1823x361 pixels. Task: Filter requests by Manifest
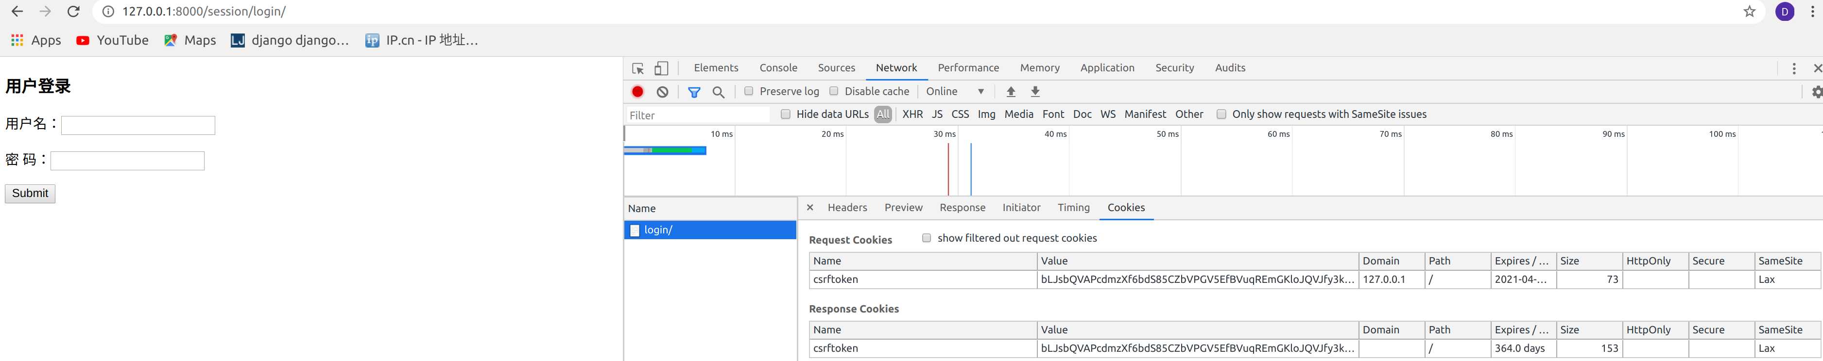pyautogui.click(x=1145, y=115)
